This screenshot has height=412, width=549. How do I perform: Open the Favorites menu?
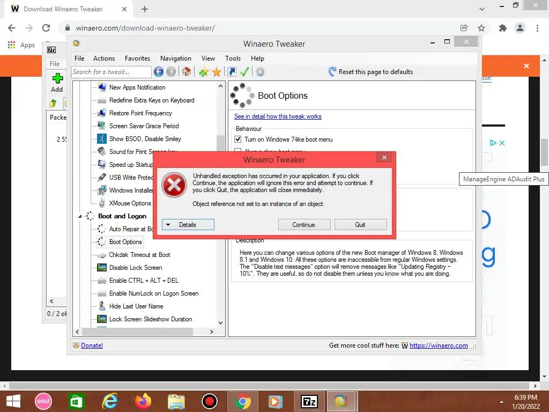click(137, 58)
